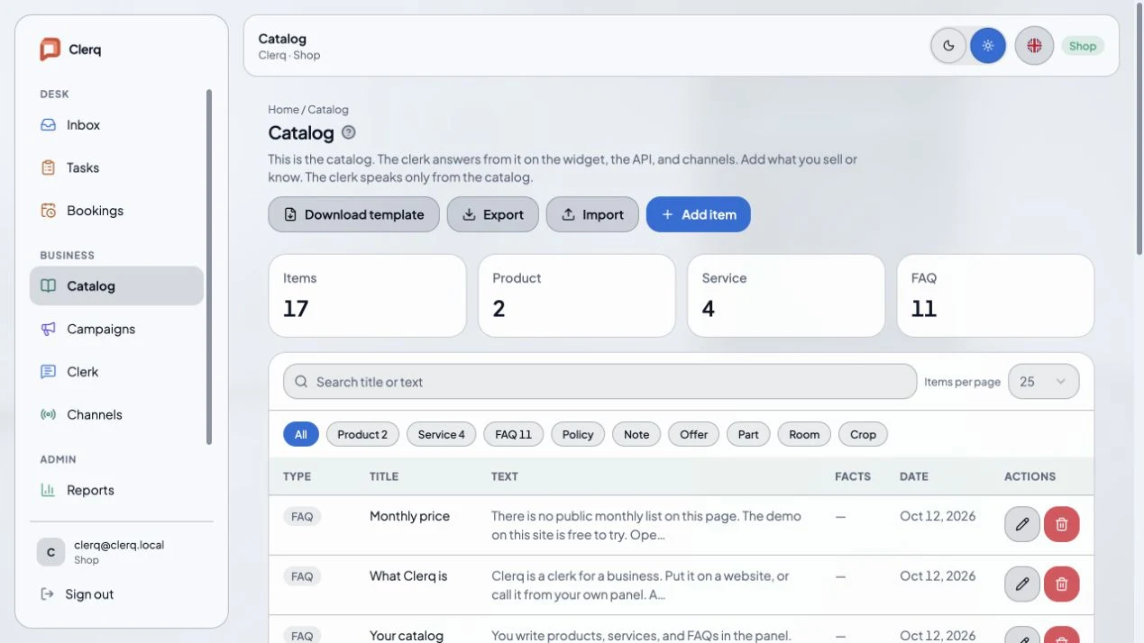The height and width of the screenshot is (643, 1144).
Task: Open the Campaigns section
Action: tap(116, 329)
